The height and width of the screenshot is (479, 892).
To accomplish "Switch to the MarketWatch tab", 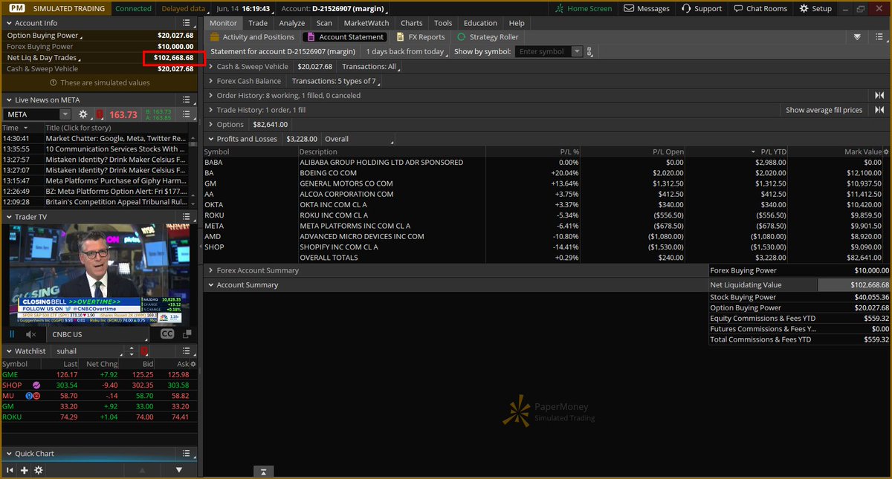I will click(x=366, y=23).
